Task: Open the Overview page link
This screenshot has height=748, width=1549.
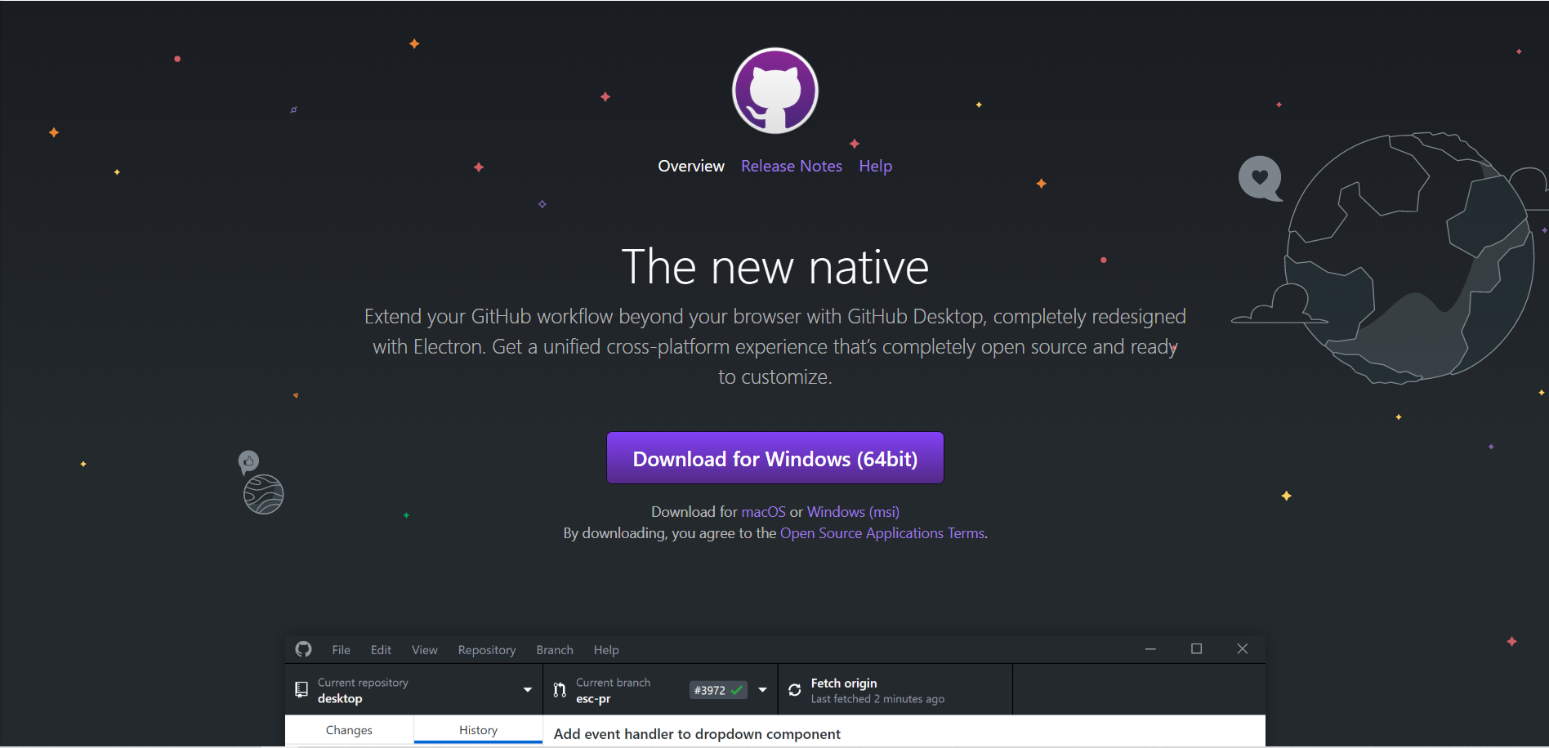Action: (691, 166)
